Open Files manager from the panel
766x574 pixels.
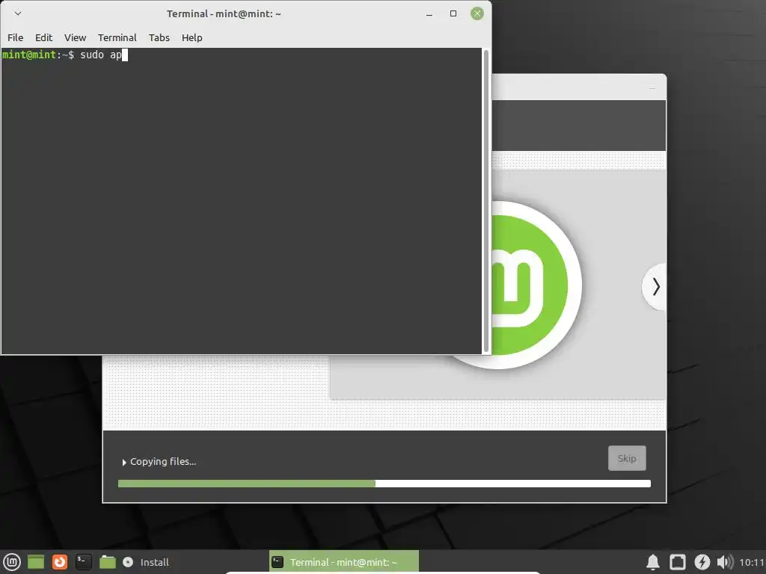click(108, 562)
